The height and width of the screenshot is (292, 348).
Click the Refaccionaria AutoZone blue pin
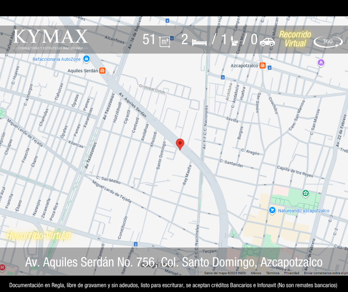pos(86,59)
